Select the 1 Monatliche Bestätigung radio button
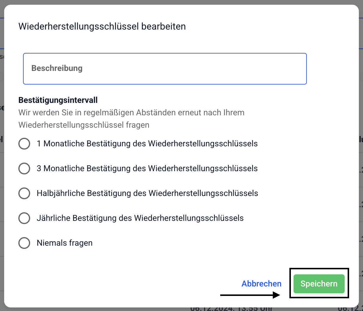 [24, 144]
